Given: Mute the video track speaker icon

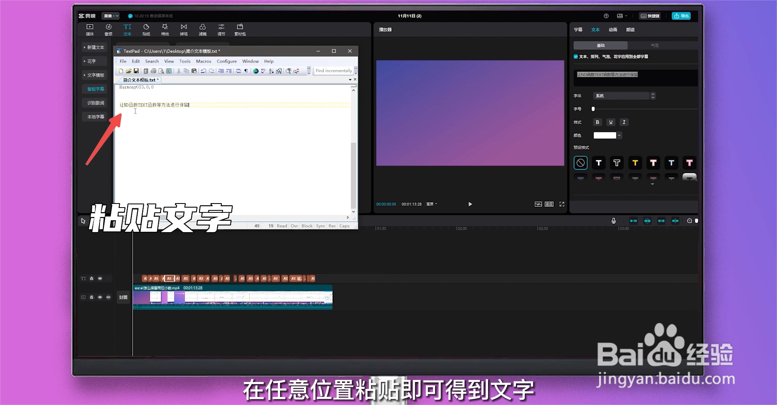Looking at the screenshot, I should tap(108, 297).
